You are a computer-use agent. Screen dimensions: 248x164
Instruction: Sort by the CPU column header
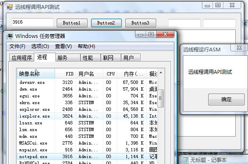tap(110, 74)
